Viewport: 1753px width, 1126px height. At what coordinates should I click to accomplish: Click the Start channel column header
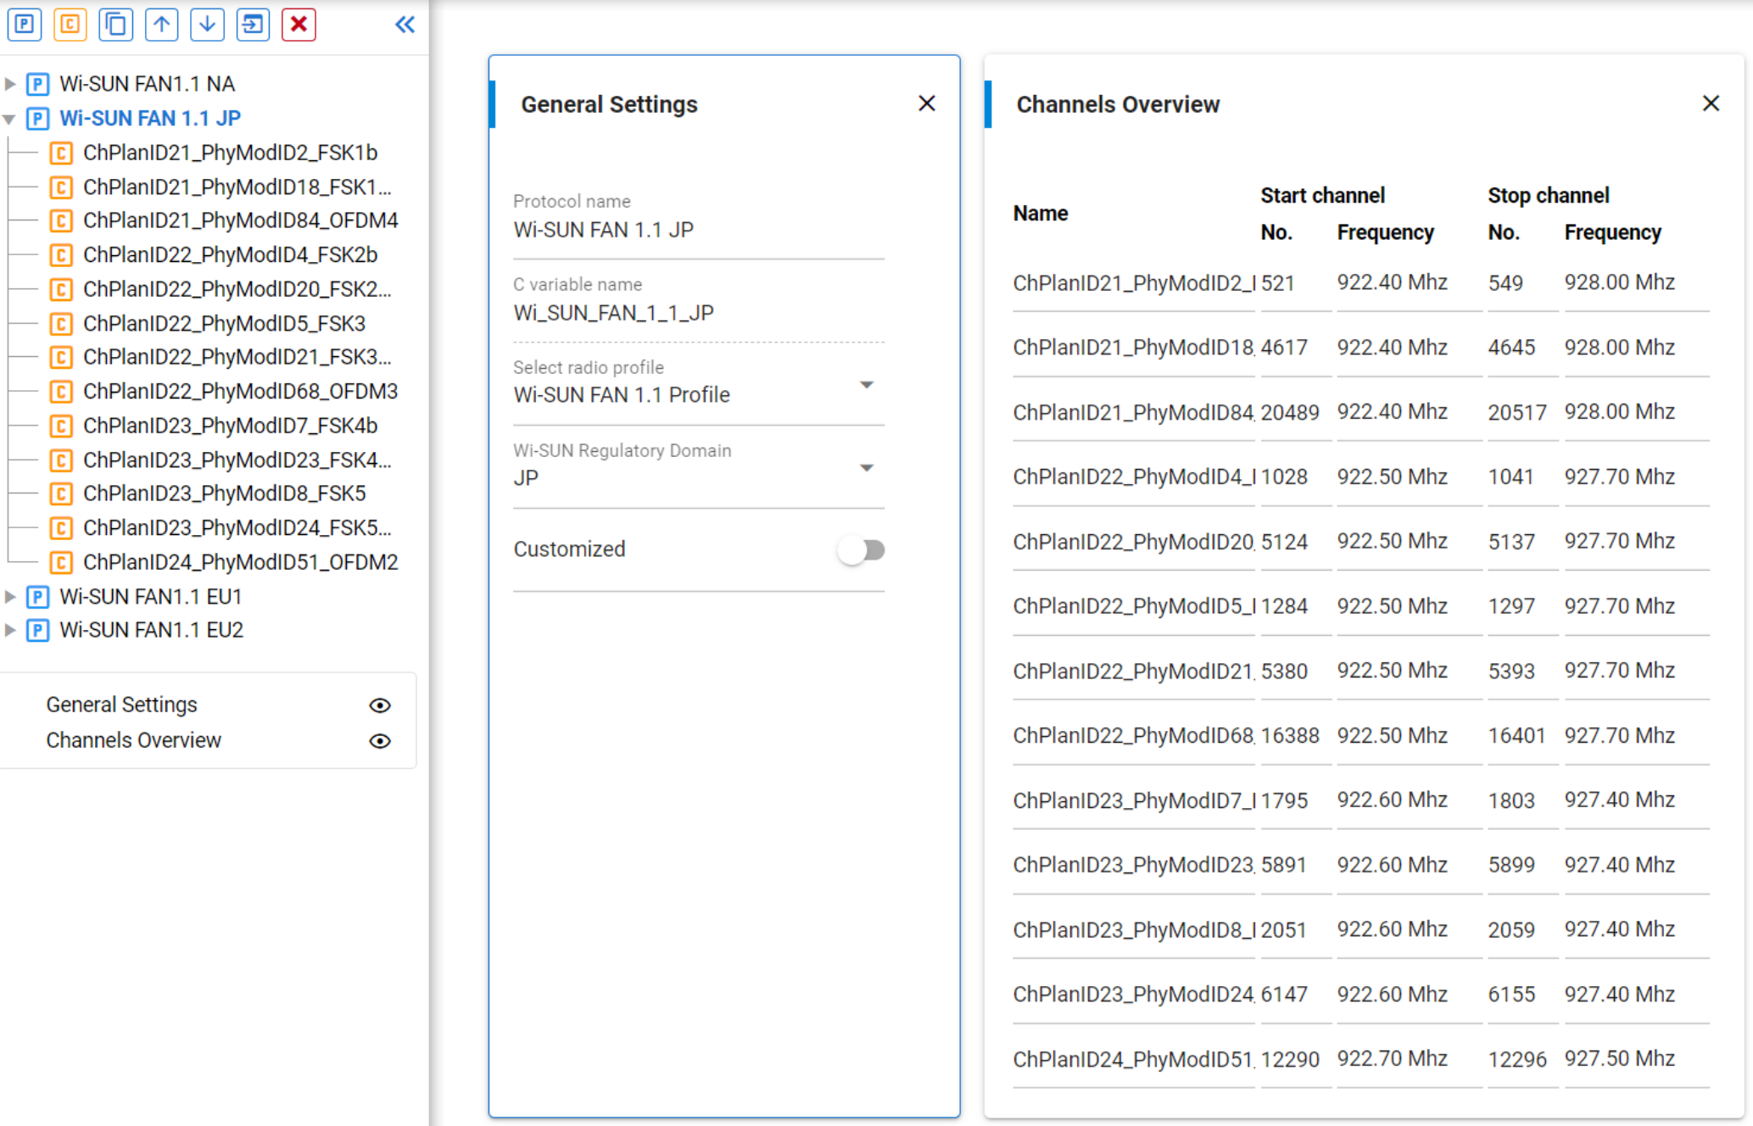pos(1322,196)
